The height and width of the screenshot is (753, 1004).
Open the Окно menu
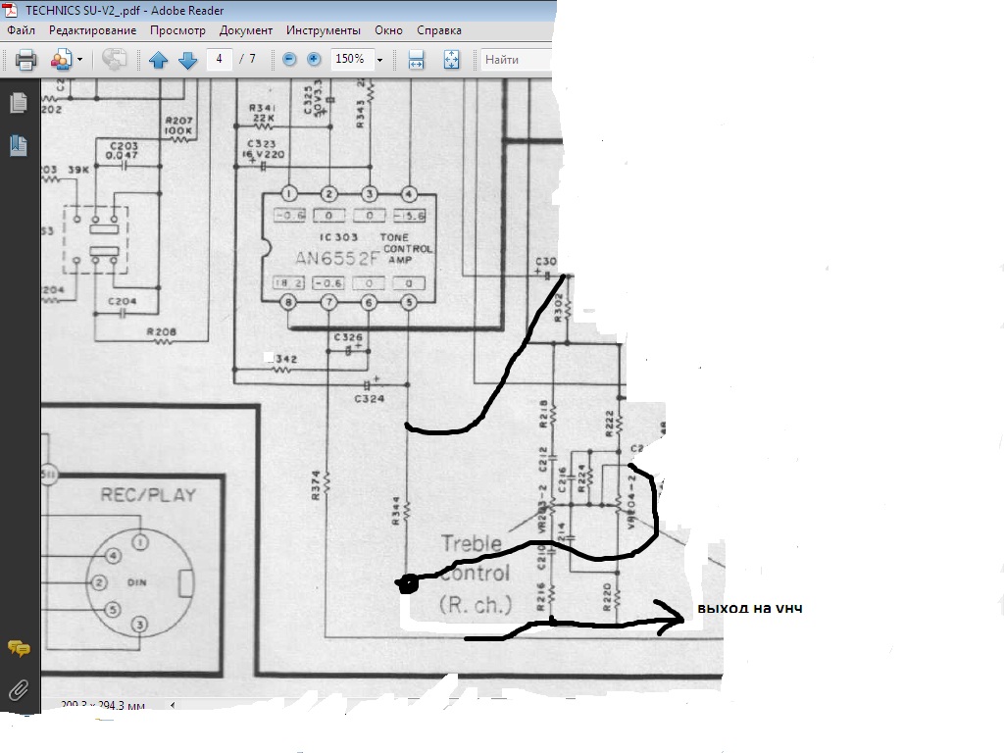pos(388,30)
